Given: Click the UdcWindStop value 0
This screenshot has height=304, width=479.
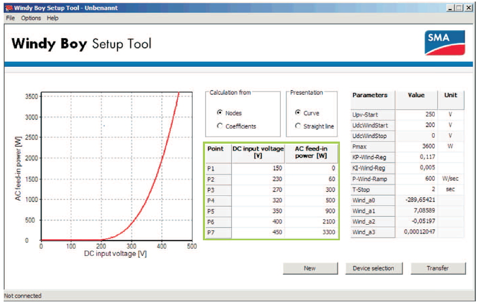Looking at the screenshot, I should tap(416, 136).
